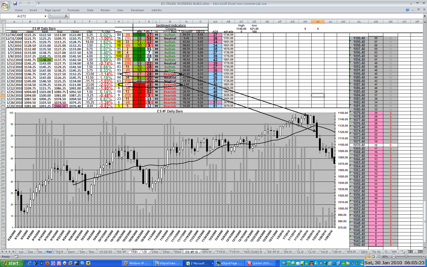Save the workbook with the floppy disk icon
Image resolution: width=427 pixels, height=267 pixels.
click(15, 3)
